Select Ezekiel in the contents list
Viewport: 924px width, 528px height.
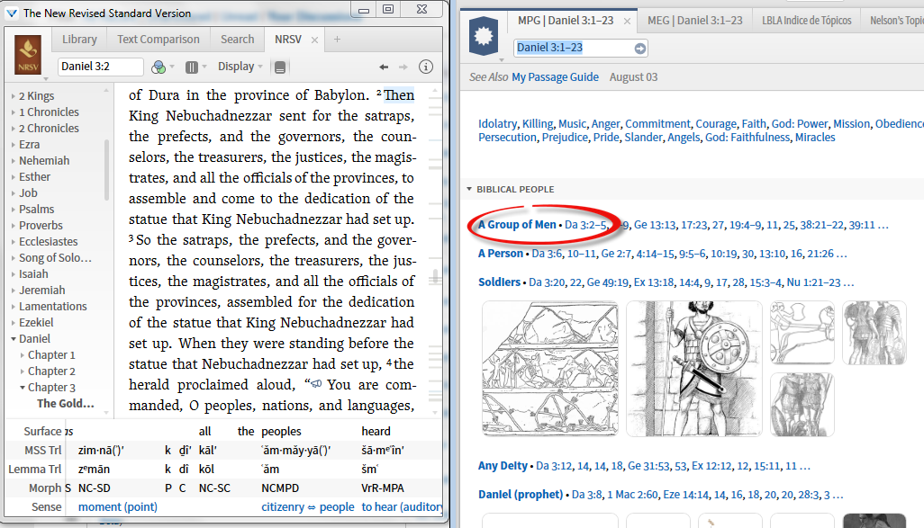tap(36, 323)
